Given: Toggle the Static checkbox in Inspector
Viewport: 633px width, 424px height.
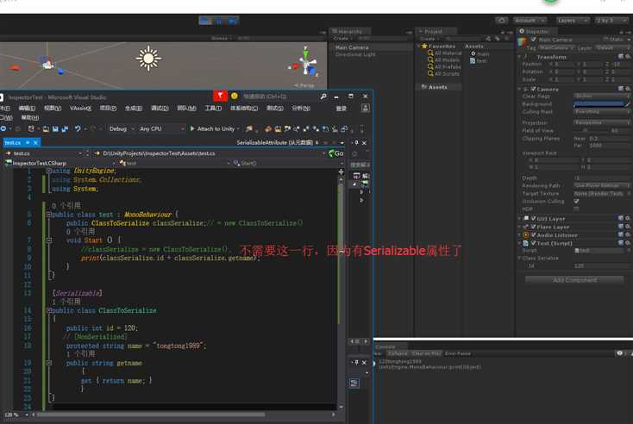Looking at the screenshot, I should (x=606, y=39).
